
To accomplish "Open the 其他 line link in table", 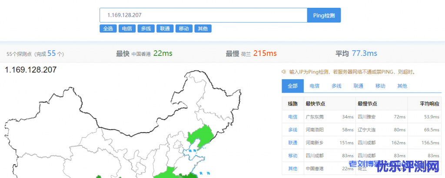I will point(292,168).
